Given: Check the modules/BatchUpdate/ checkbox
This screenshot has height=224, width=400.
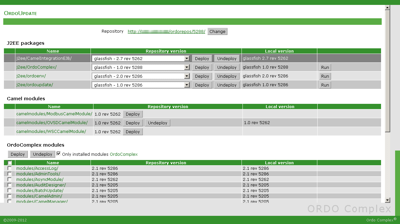Looking at the screenshot, I should (x=9, y=190).
